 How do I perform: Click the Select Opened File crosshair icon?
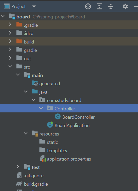(88, 6)
